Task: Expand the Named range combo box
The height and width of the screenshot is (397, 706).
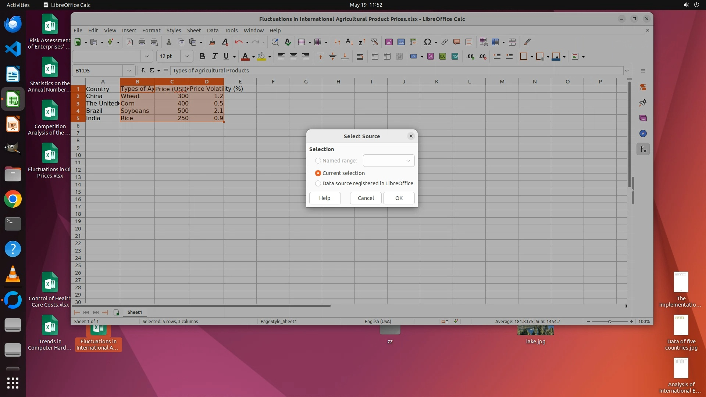Action: point(408,161)
